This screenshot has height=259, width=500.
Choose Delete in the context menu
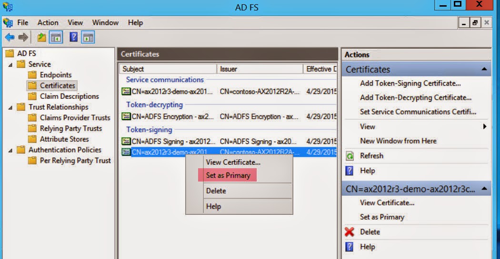[x=216, y=191]
